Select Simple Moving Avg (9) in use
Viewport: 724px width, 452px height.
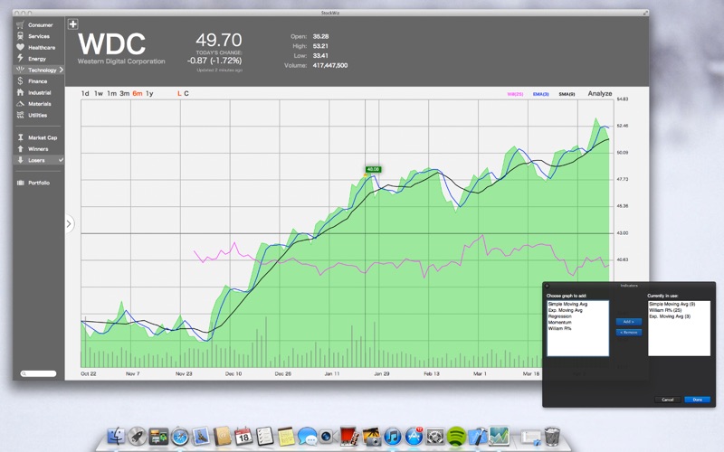click(672, 304)
